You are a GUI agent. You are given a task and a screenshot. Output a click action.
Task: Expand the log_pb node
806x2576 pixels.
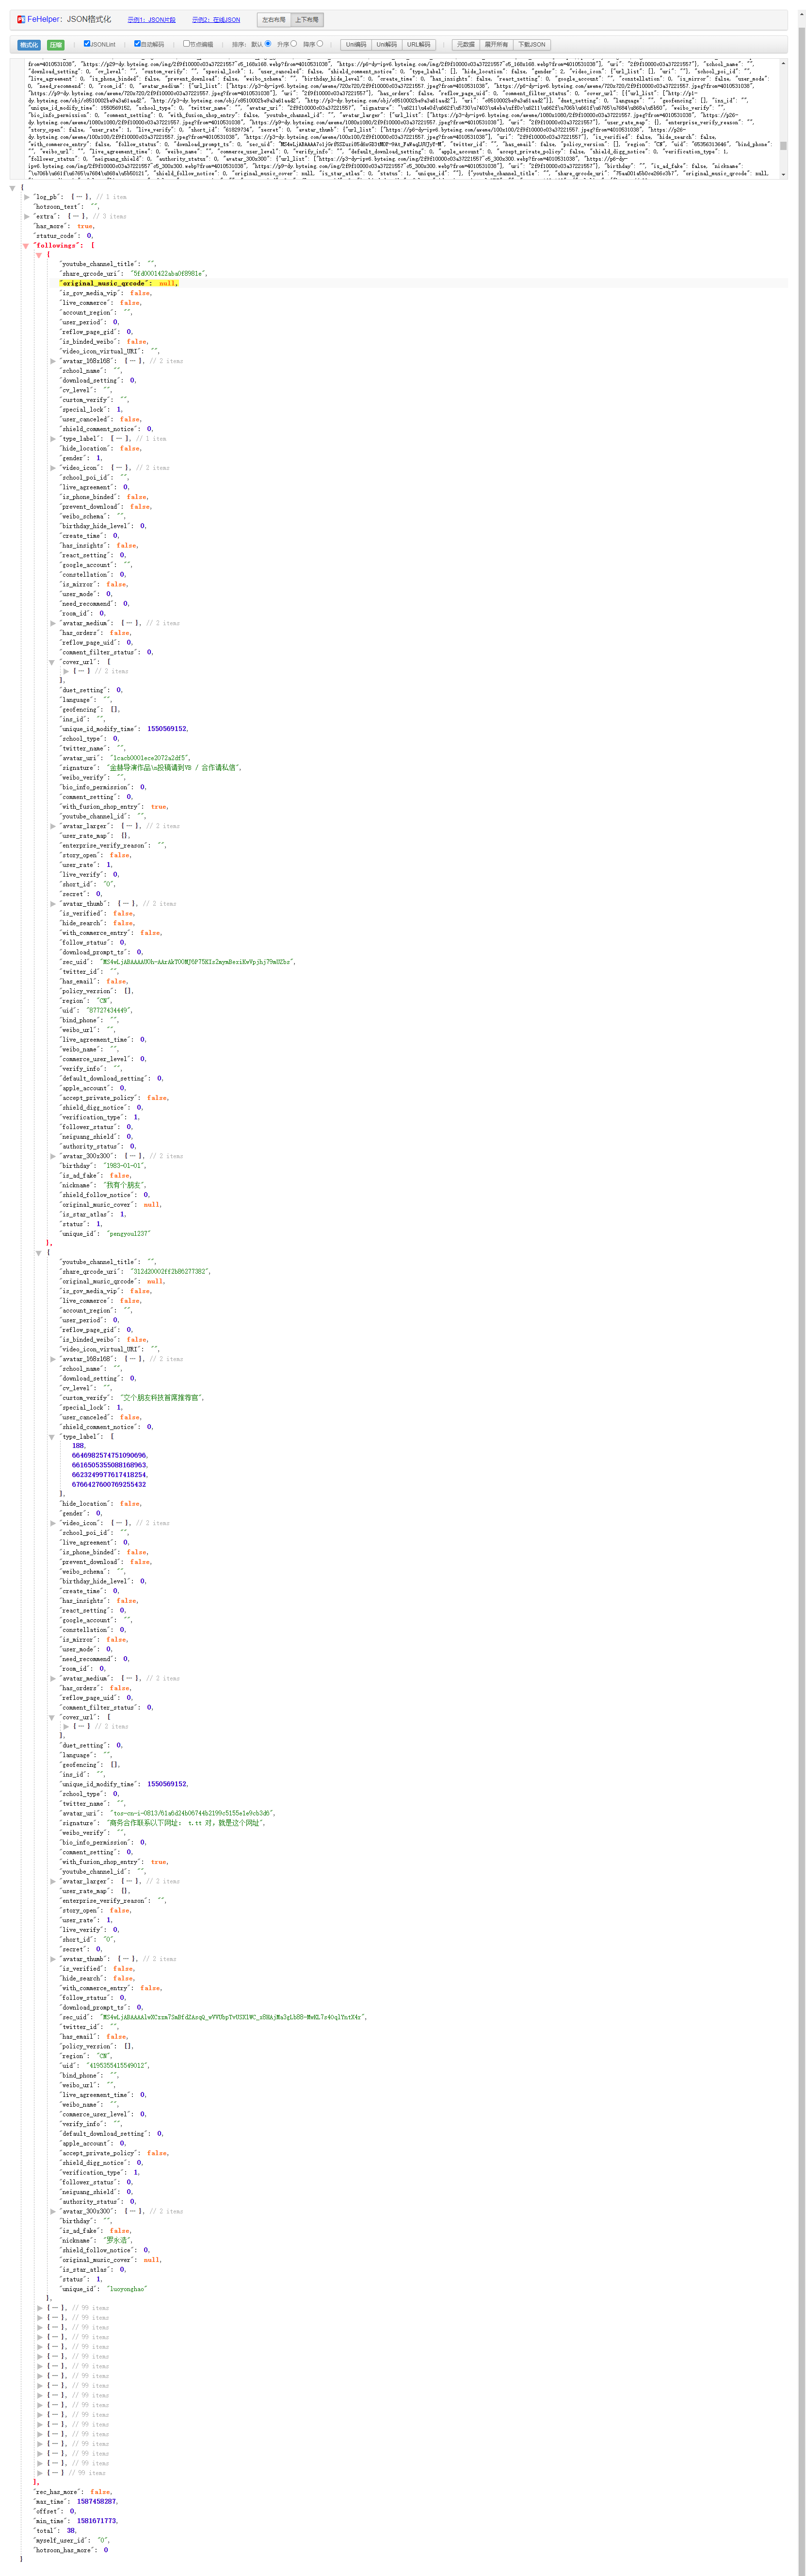click(x=27, y=197)
